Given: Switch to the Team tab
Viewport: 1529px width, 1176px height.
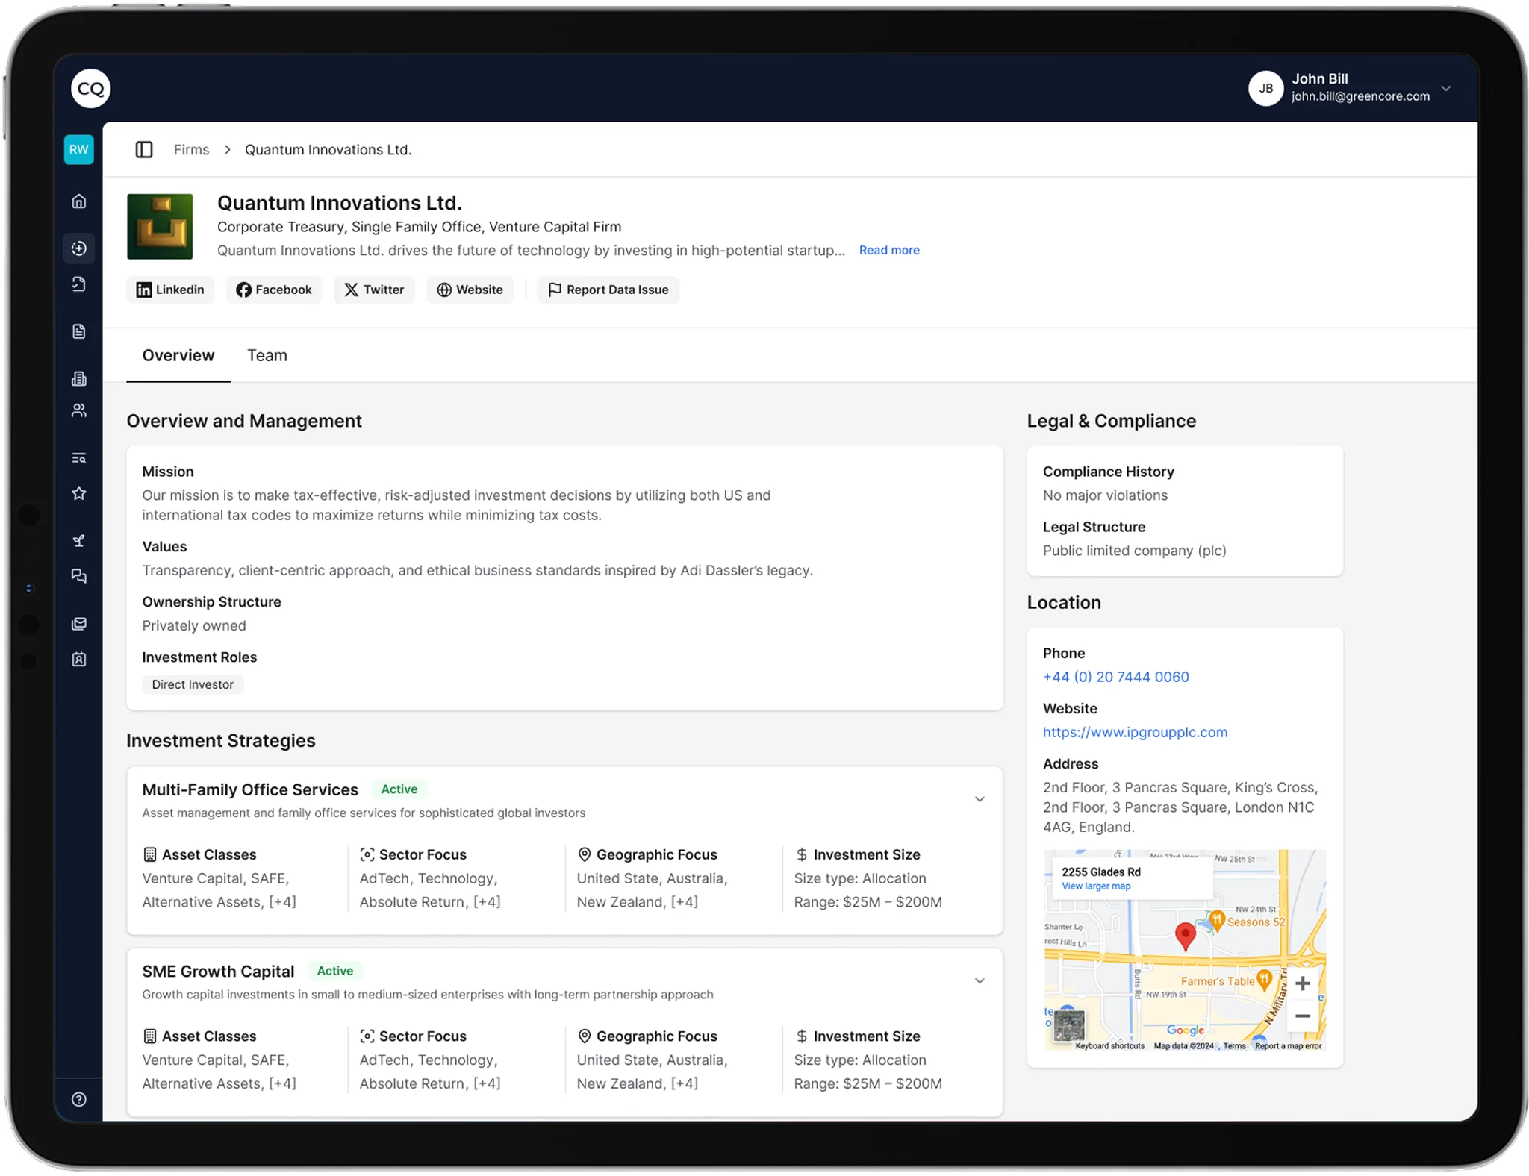Looking at the screenshot, I should click(267, 355).
